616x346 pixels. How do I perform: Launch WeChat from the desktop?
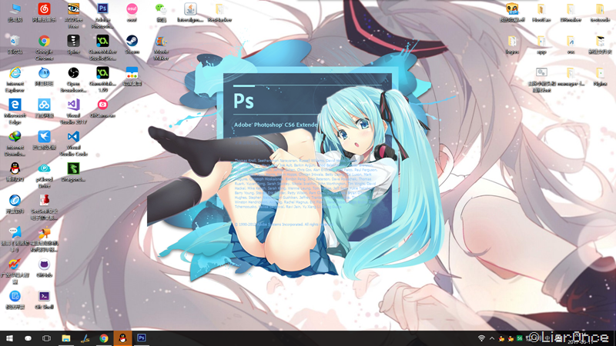(x=161, y=8)
